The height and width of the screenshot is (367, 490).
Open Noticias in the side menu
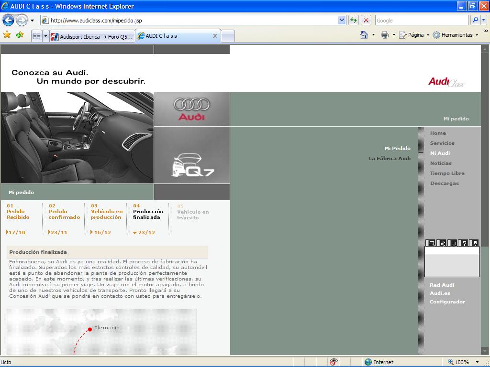[x=441, y=163]
